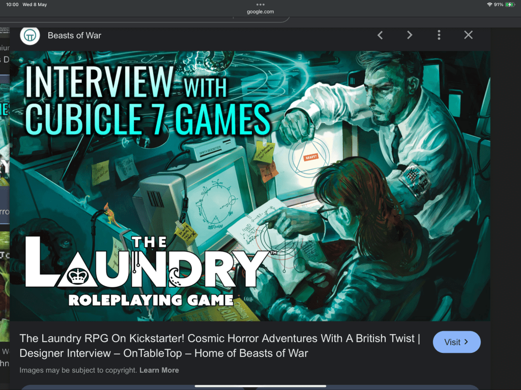Advance to the next image with right arrow

click(409, 35)
